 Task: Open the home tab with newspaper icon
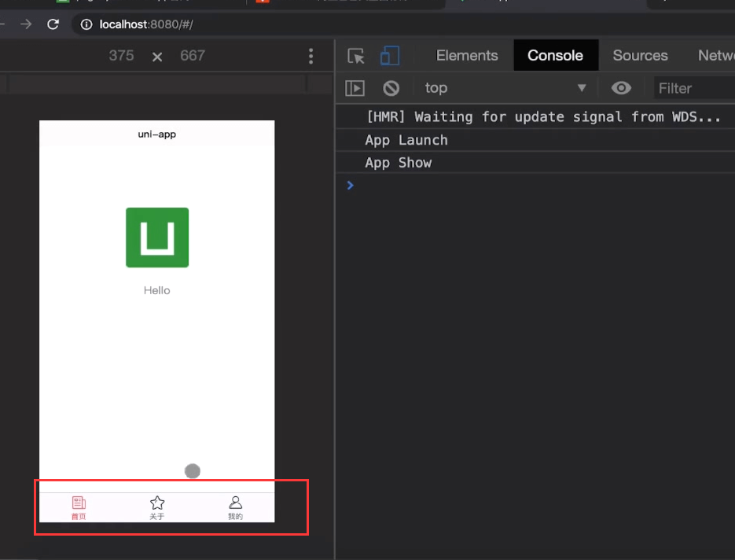click(x=79, y=508)
